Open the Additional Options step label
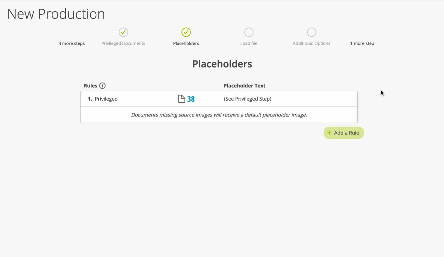This screenshot has width=444, height=257. pos(312,43)
